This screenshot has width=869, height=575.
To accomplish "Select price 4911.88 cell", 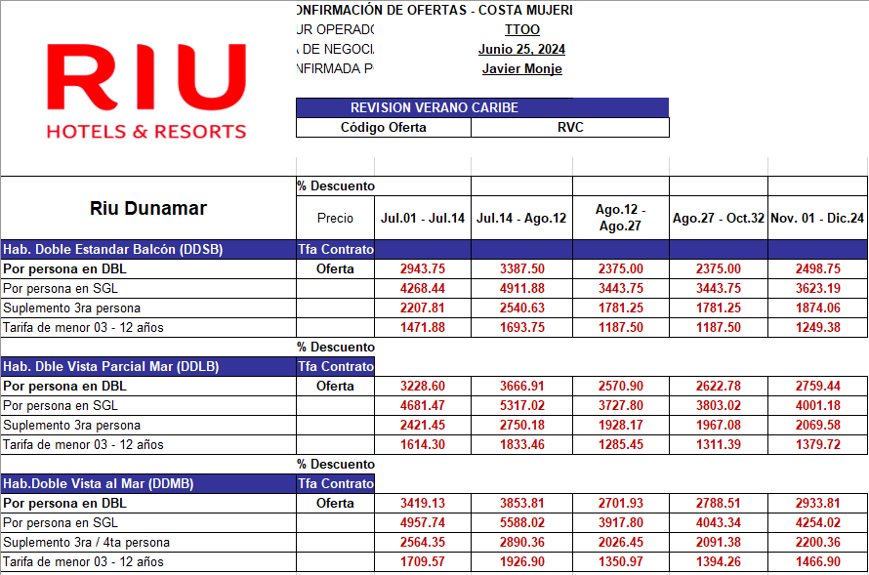I will 521,289.
